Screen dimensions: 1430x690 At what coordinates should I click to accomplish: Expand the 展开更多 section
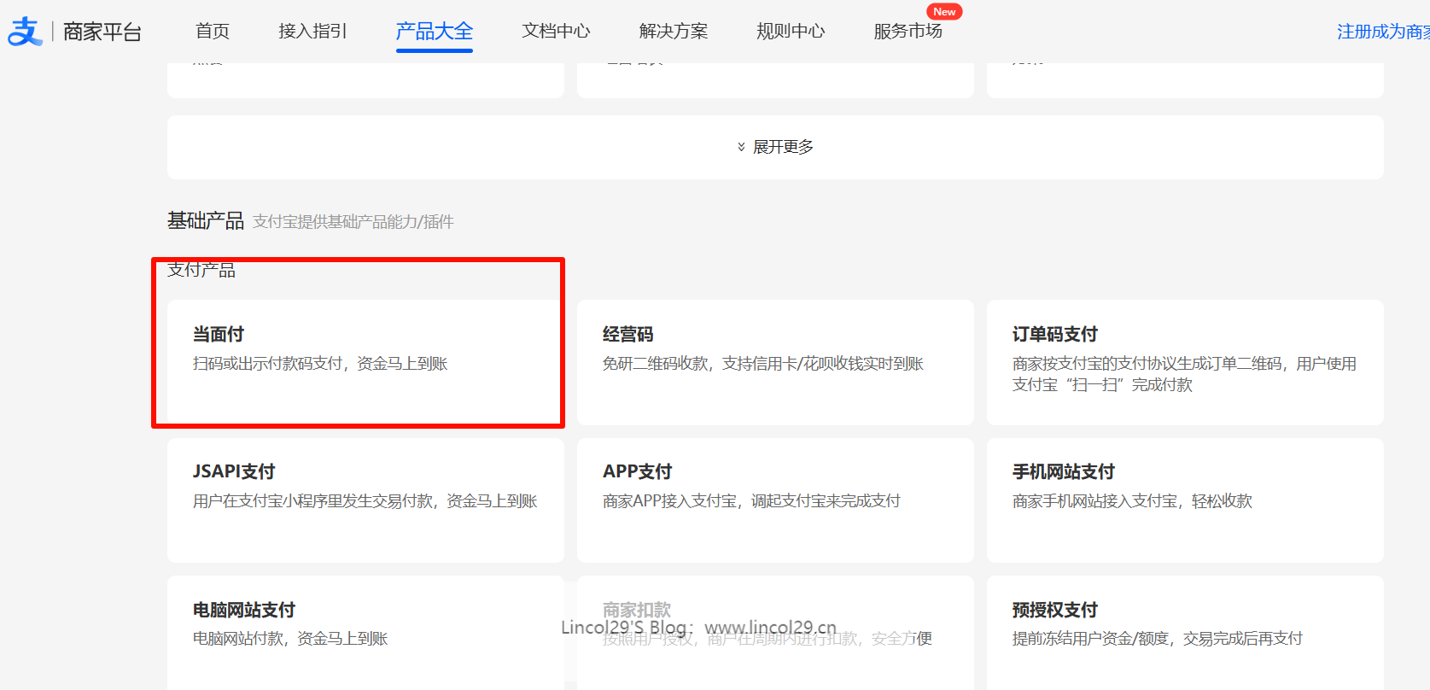pyautogui.click(x=782, y=147)
